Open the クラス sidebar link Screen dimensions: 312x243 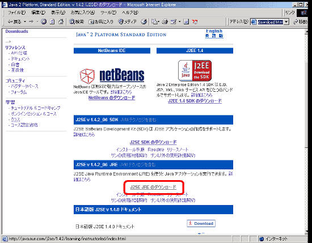(15, 120)
